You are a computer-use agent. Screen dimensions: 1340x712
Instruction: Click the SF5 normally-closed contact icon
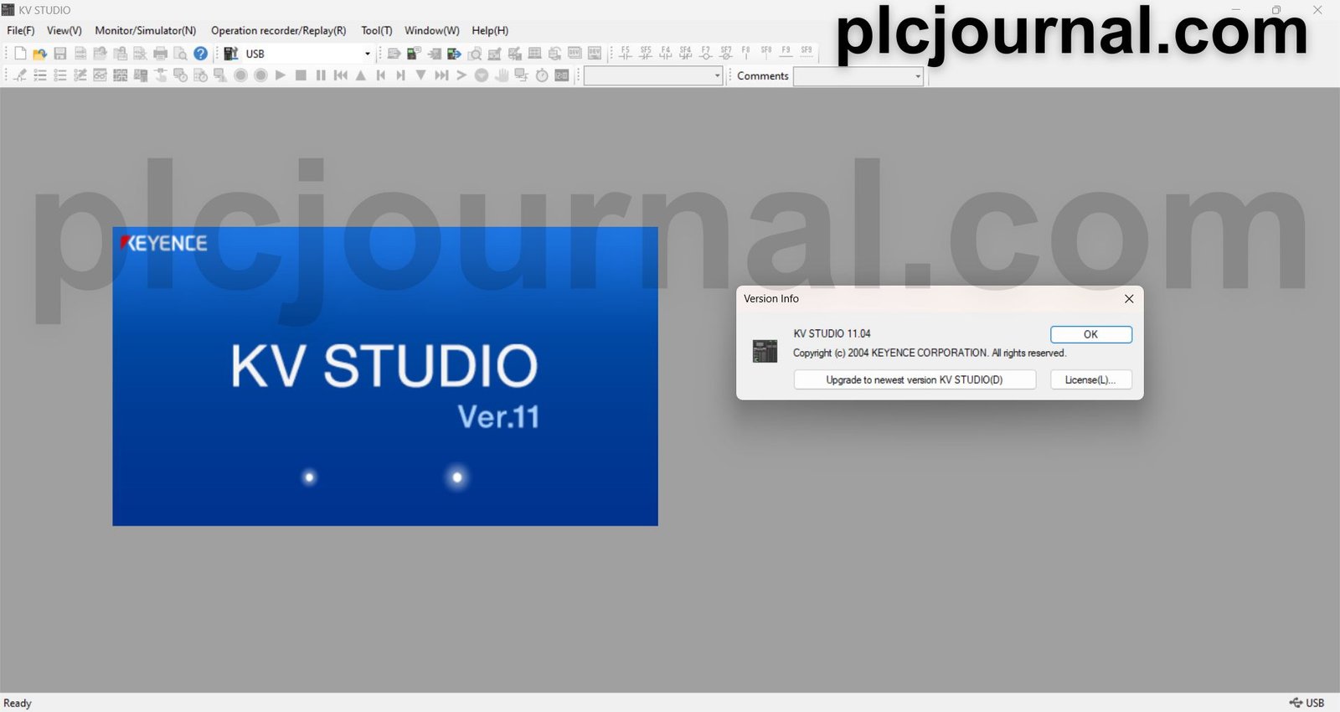pos(646,53)
